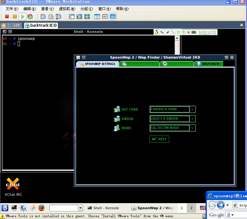This screenshot has width=247, height=219.
Task: Suspend the virtual machine with the pause icon
Action: pos(15,17)
